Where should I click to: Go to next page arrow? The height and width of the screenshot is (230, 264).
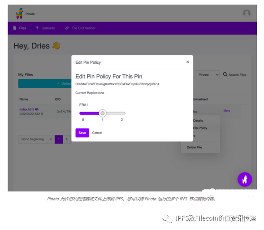coord(67,139)
